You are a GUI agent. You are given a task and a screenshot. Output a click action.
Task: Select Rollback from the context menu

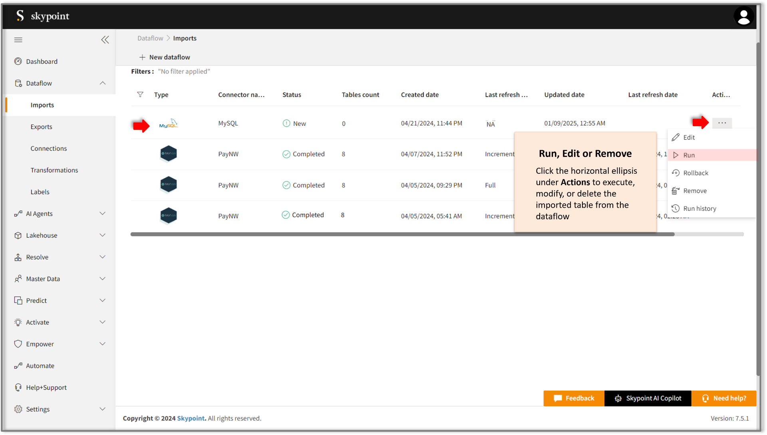click(695, 173)
